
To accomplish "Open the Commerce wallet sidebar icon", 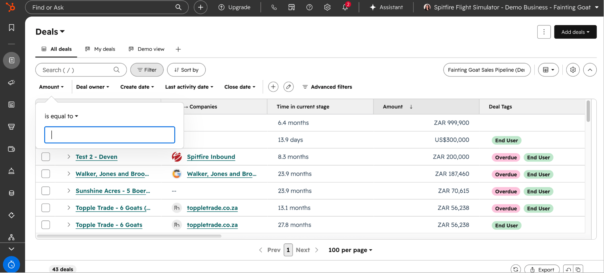I will pyautogui.click(x=12, y=149).
